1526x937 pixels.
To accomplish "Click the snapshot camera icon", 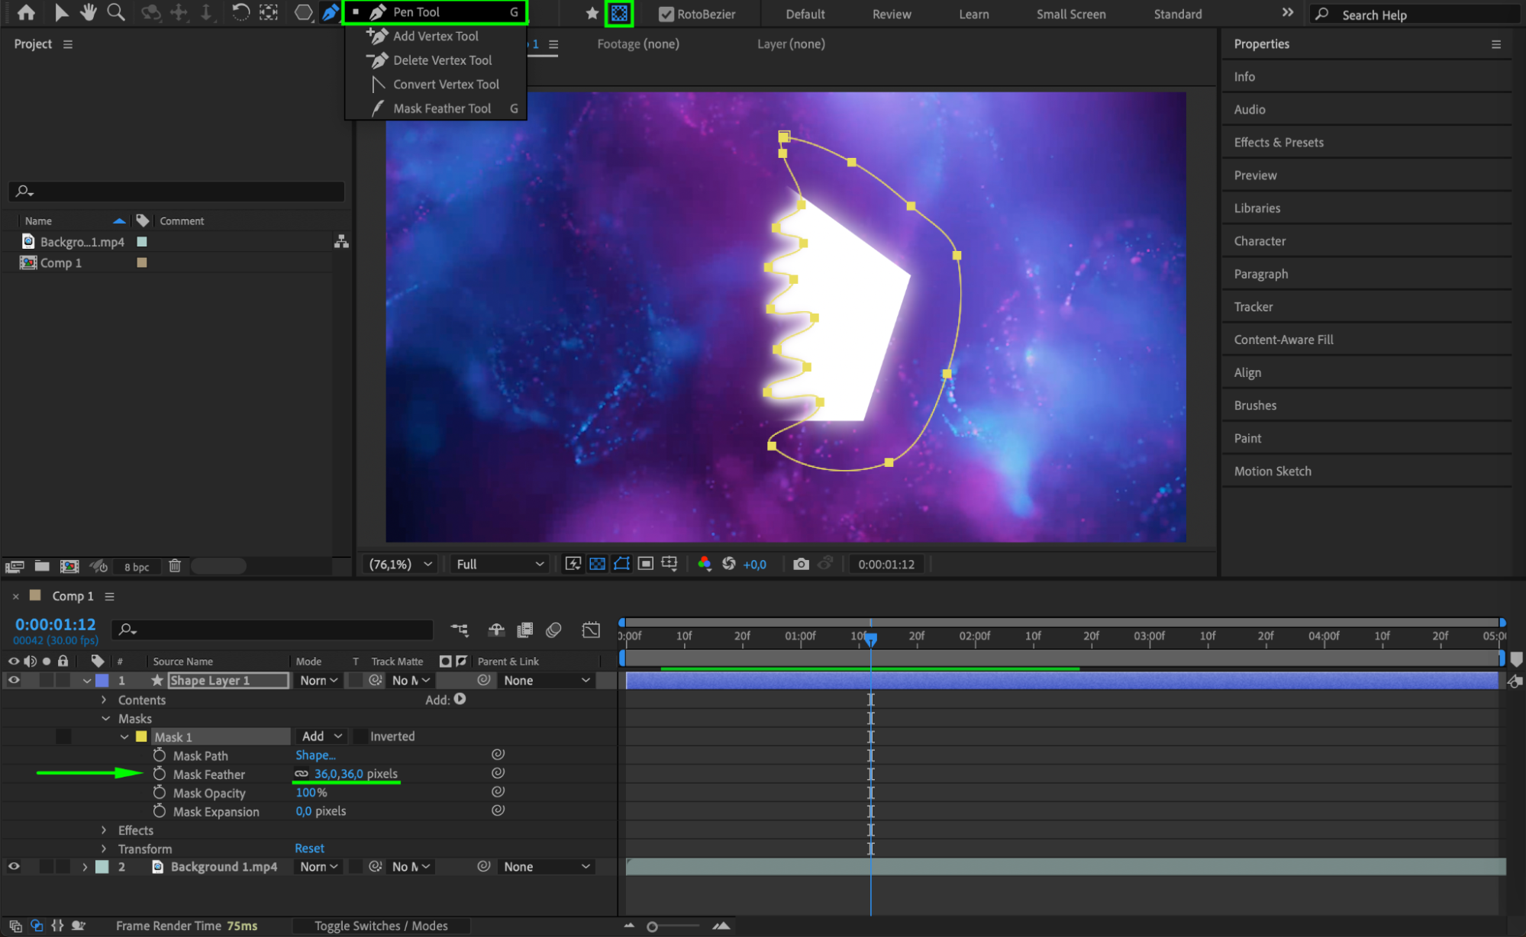I will point(801,564).
